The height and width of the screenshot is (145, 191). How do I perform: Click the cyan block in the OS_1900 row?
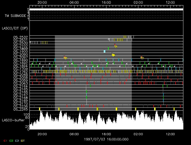tap(105, 51)
